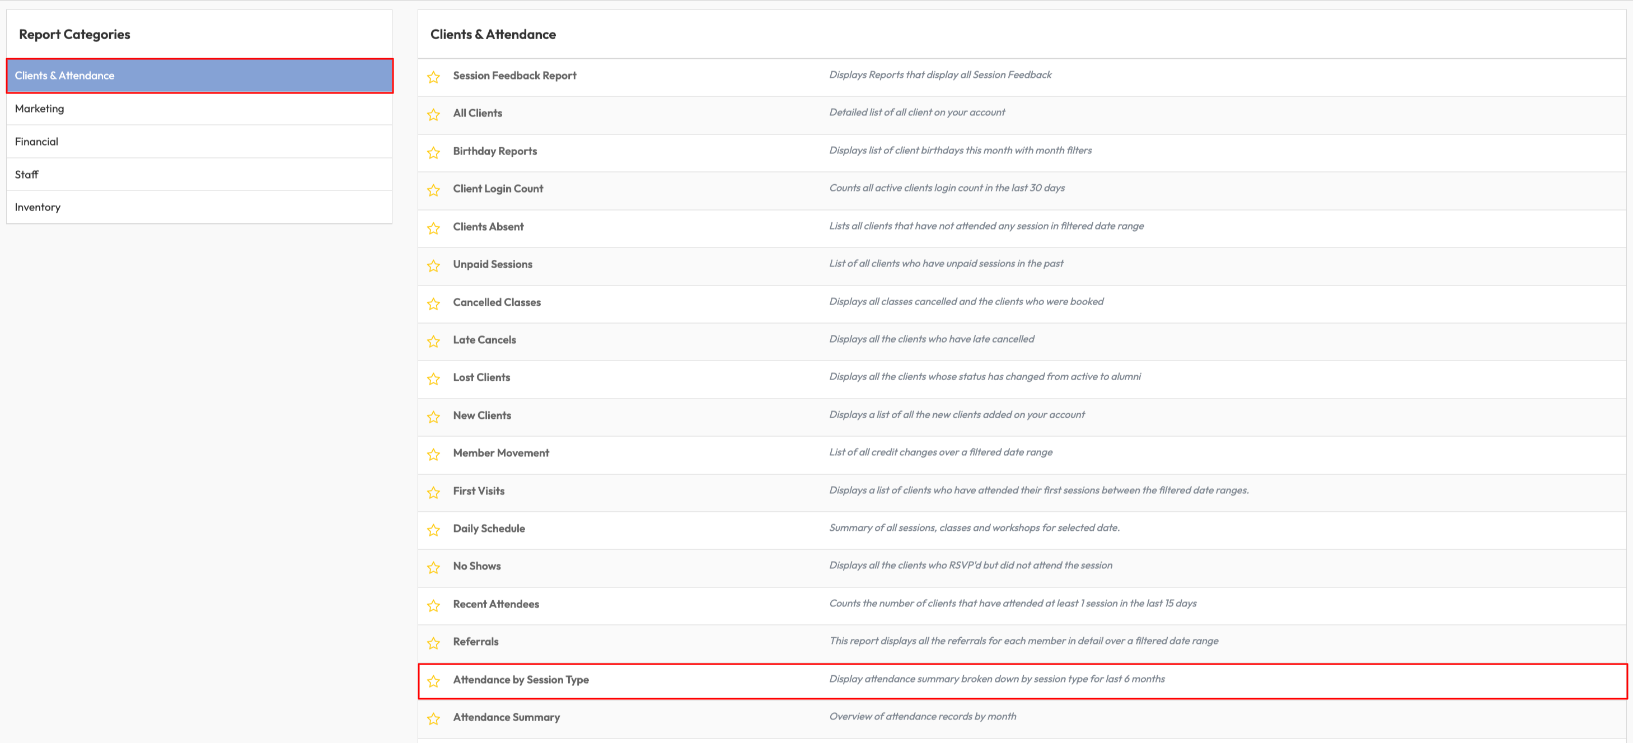Click 'Display attendance summary broken down' description
The height and width of the screenshot is (743, 1633).
point(996,679)
